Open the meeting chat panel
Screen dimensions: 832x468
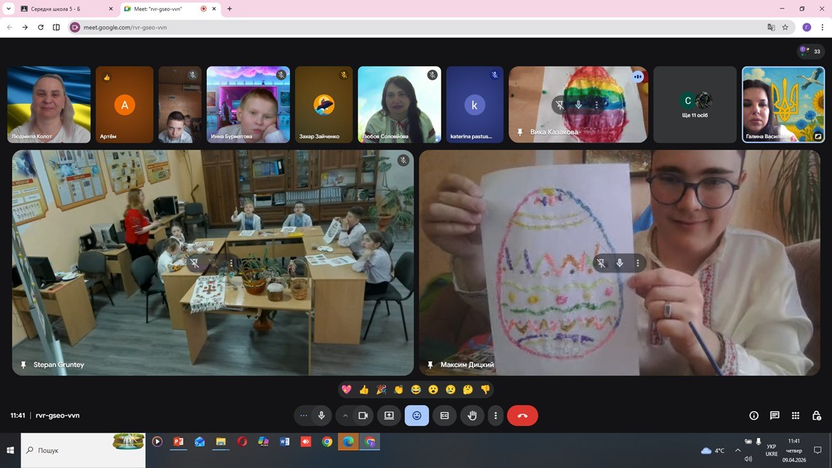775,415
